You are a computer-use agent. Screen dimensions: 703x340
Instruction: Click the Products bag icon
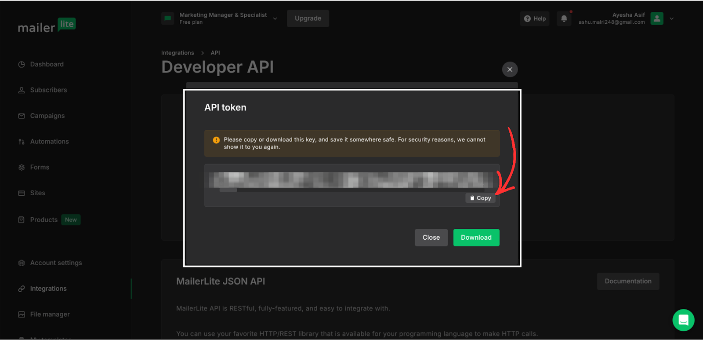[22, 220]
